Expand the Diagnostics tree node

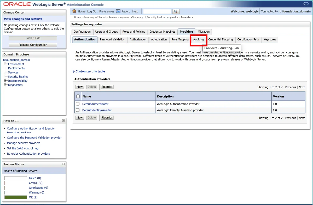5,85
